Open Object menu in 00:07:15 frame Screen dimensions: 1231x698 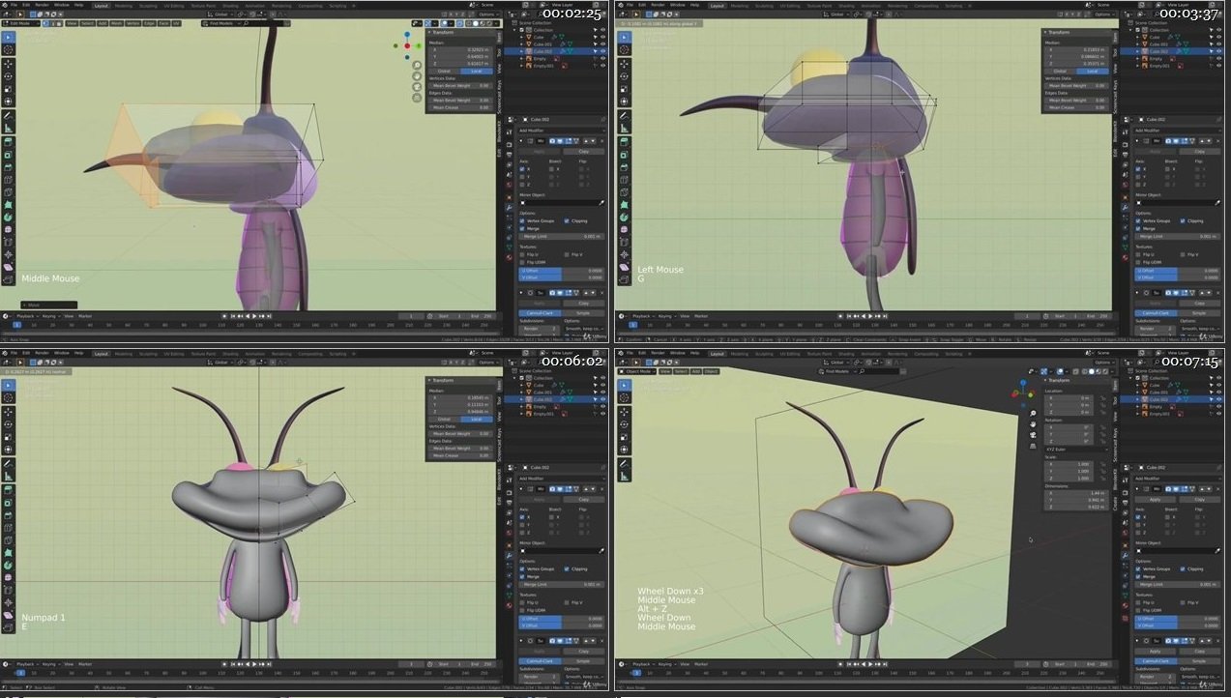[711, 371]
